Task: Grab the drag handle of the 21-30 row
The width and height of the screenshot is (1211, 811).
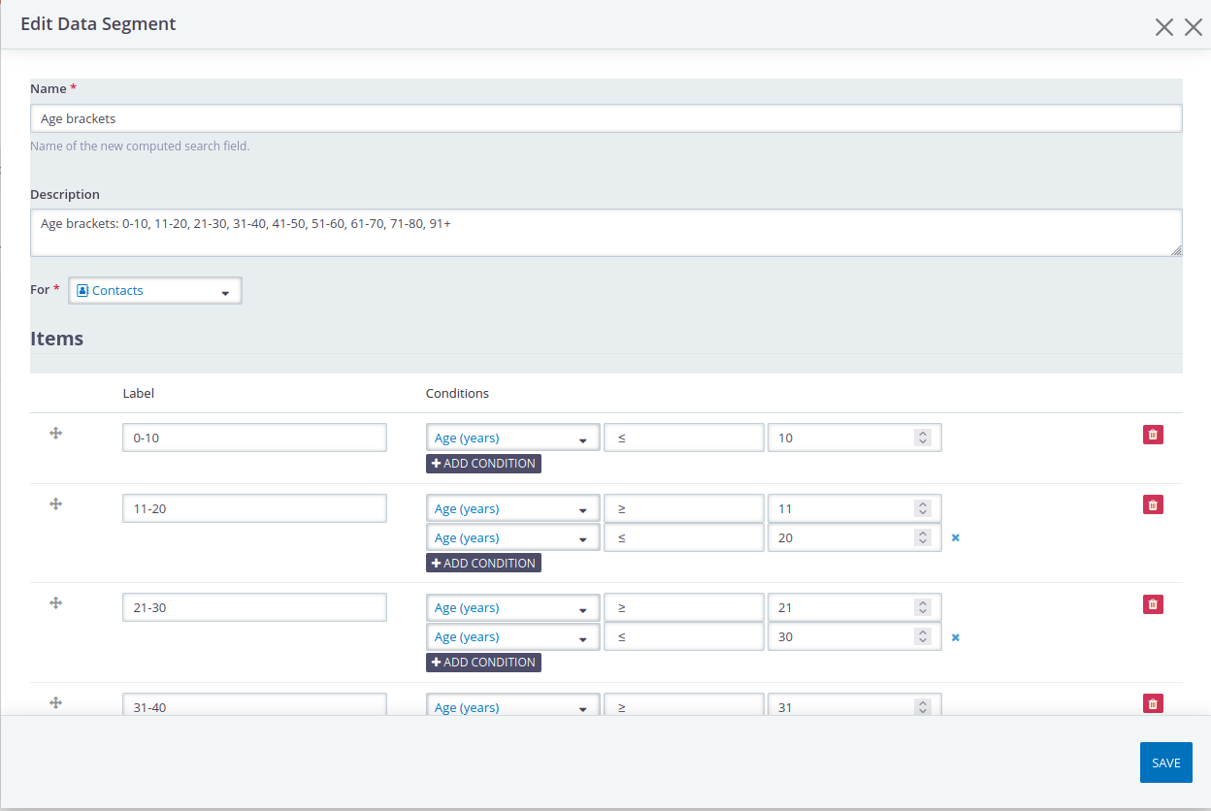Action: click(x=55, y=601)
